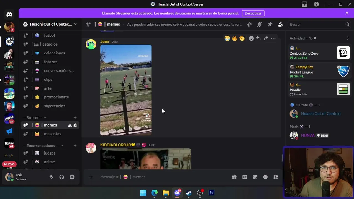Open Photoshop from the taskbar
This screenshot has width=354, height=199.
pyautogui.click(x=211, y=193)
